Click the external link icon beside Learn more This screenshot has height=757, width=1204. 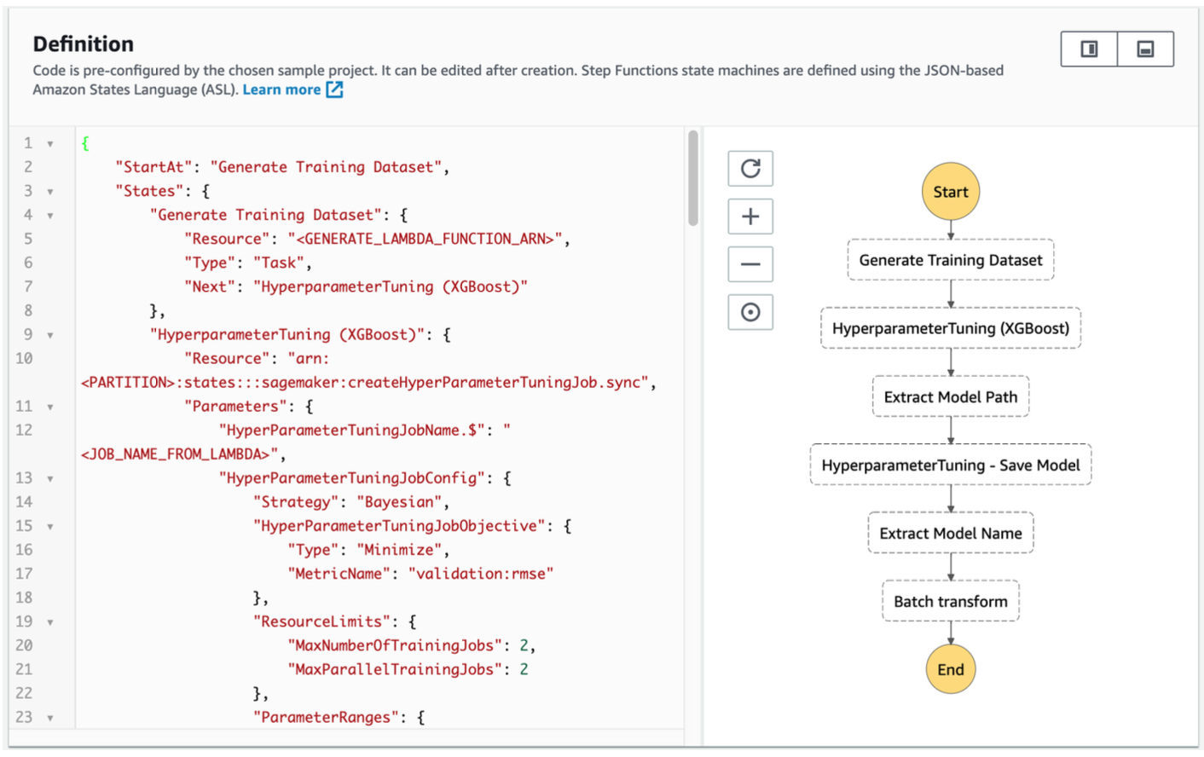tap(335, 90)
